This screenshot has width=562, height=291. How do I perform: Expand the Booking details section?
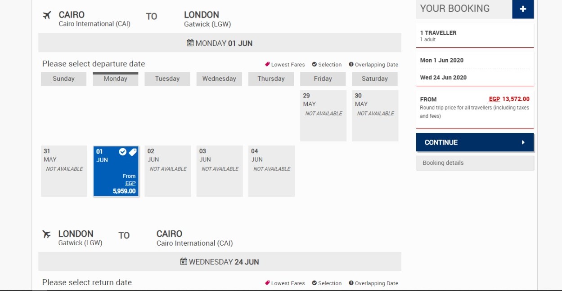click(x=475, y=163)
